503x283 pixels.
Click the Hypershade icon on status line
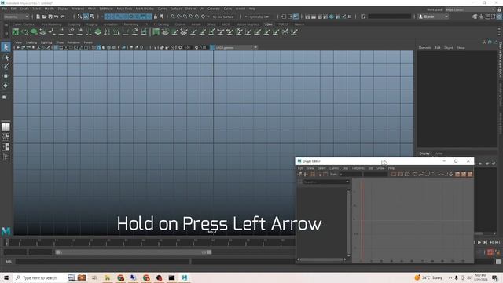(332, 17)
